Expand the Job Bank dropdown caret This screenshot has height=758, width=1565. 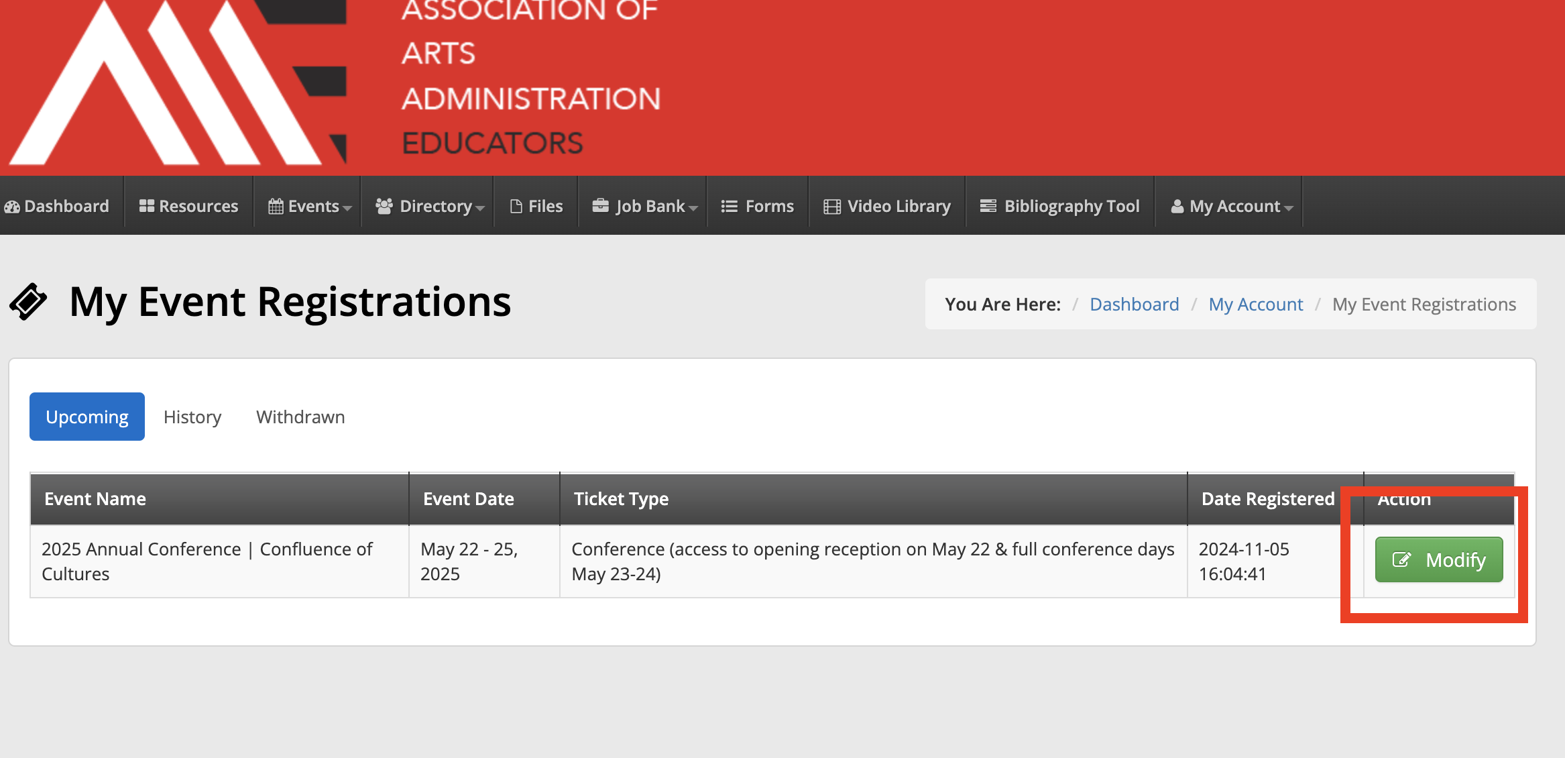tap(693, 209)
